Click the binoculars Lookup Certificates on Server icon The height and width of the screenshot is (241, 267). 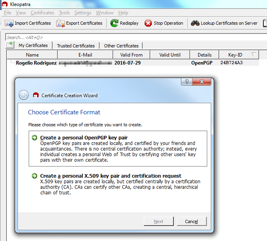(x=195, y=23)
